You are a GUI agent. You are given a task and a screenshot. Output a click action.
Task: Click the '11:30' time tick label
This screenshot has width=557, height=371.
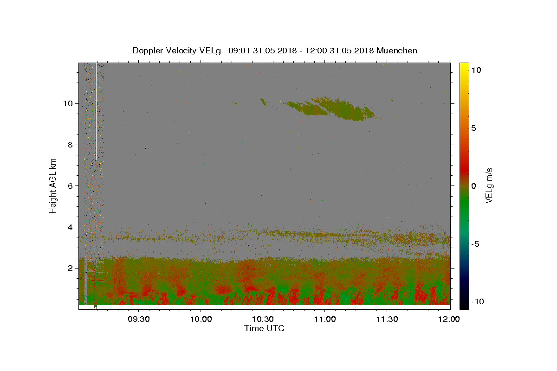(x=387, y=320)
